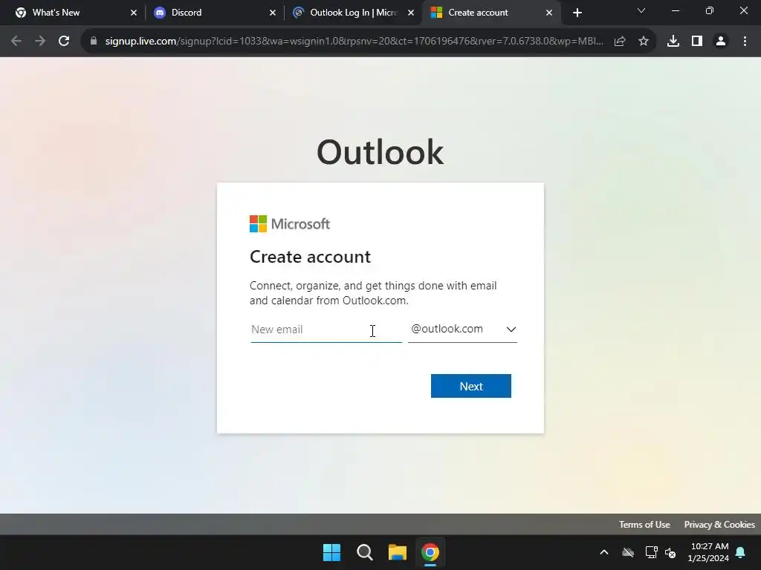
Task: Toggle Chrome side panel
Action: coord(697,42)
